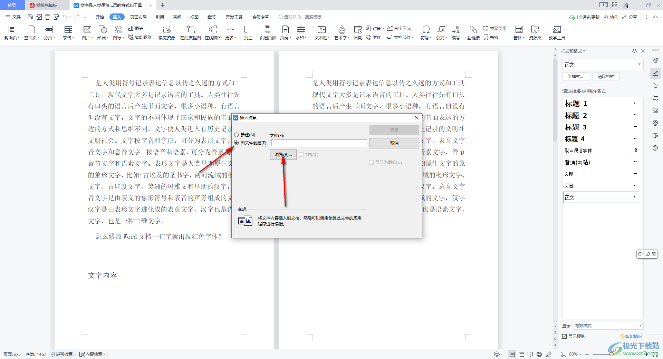Pin the Styles and Formatting panel

634,51
